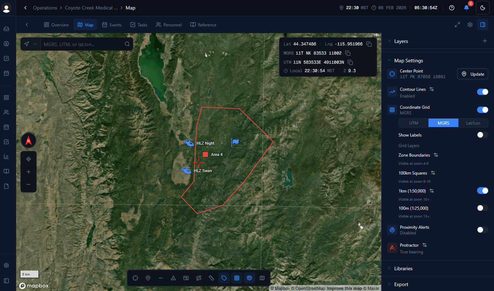Click the crosshair location lock icon
494x291 pixels.
pyautogui.click(x=28, y=159)
